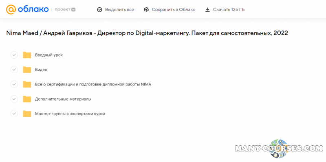The height and width of the screenshot is (162, 326).
Task: Click the Выделить все button
Action: pos(116,9)
